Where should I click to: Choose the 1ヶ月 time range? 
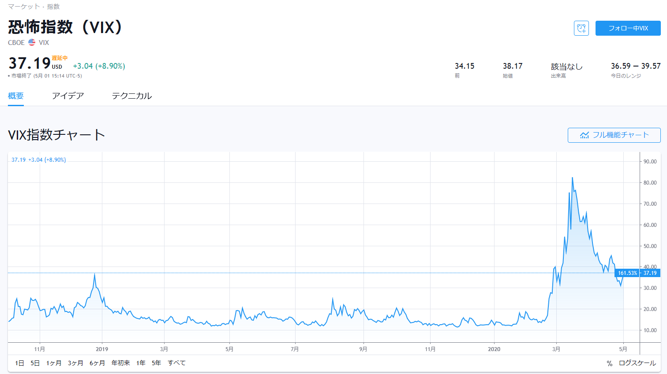[54, 363]
